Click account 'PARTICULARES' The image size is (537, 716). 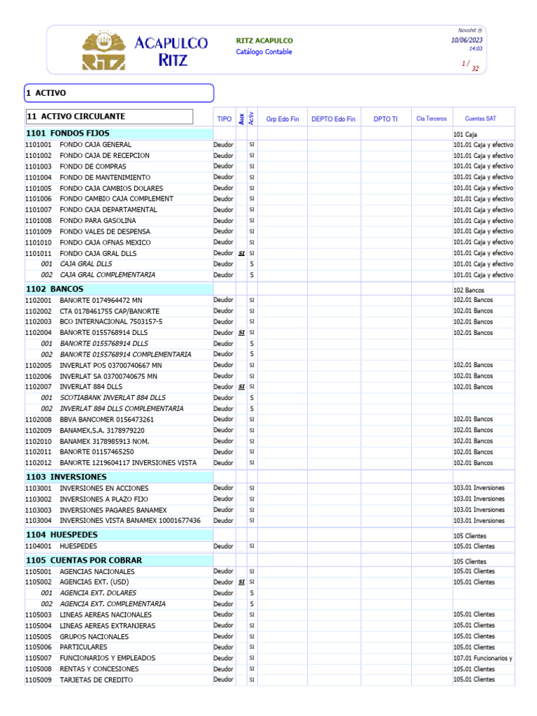pos(84,647)
